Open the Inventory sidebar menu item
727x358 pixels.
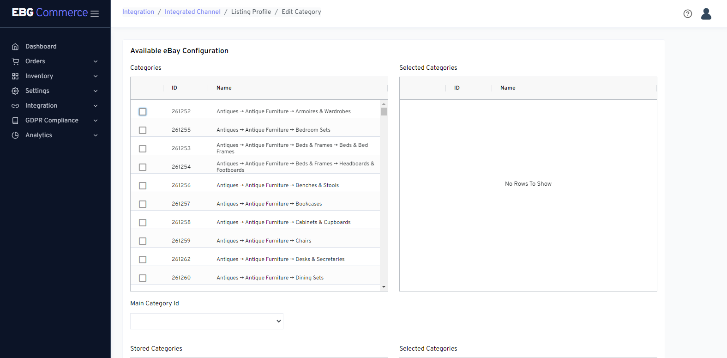click(39, 76)
